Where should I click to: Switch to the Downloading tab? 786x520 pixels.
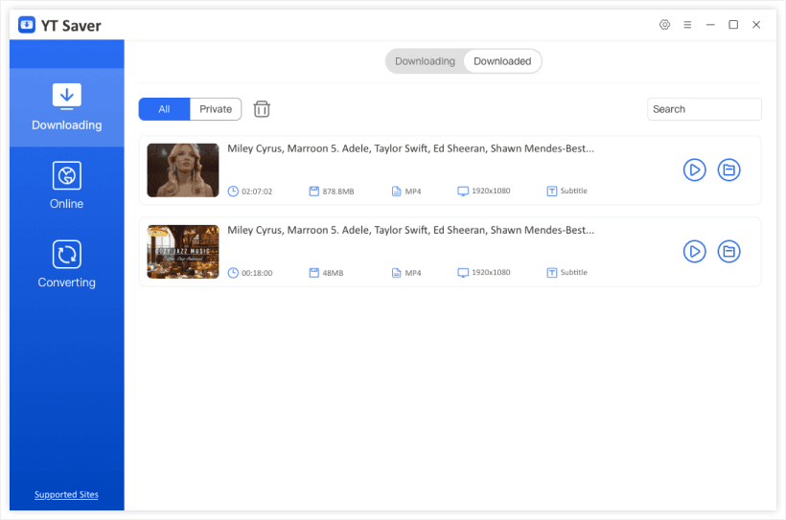point(425,61)
